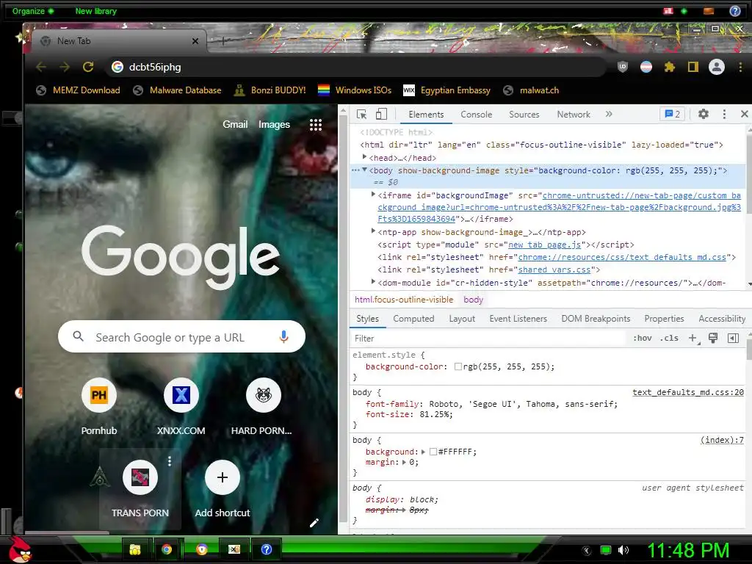Open the Layout pane tab
This screenshot has width=752, height=564.
[462, 319]
